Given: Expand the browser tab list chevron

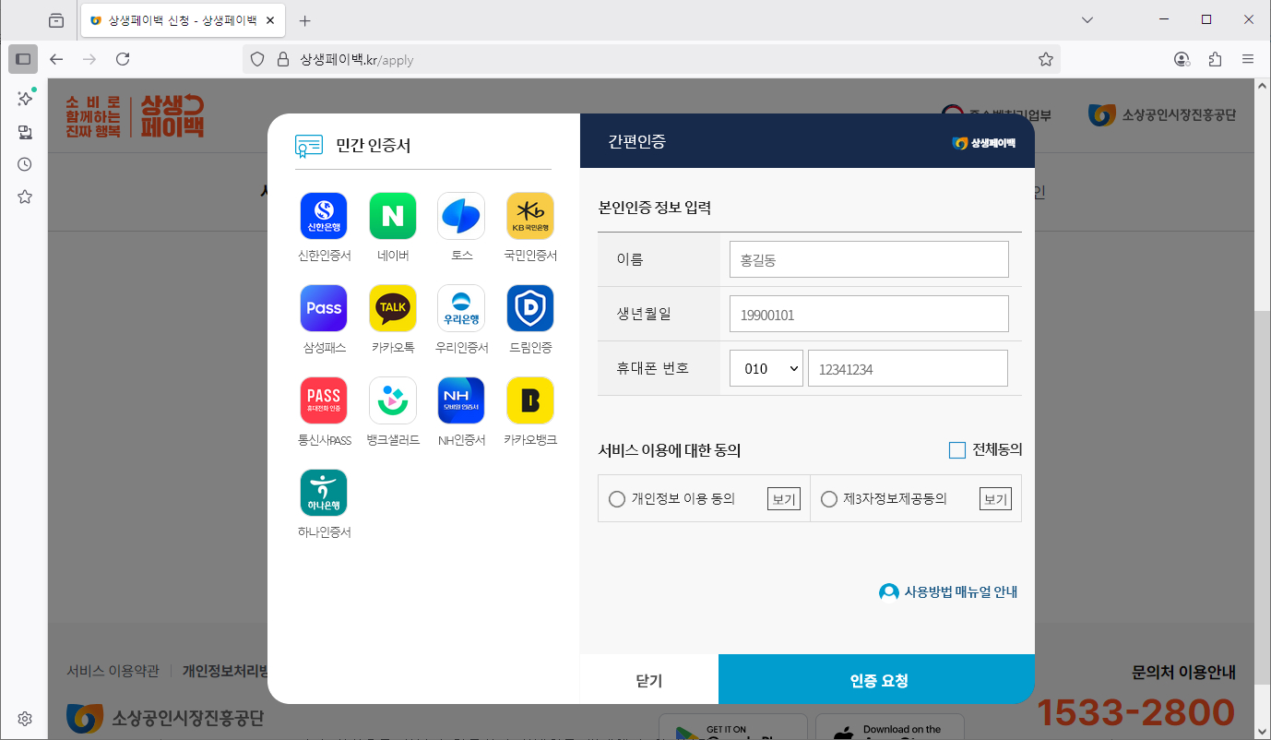Looking at the screenshot, I should point(1087,20).
